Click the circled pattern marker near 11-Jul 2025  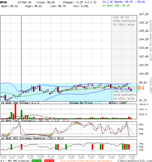[60, 92]
